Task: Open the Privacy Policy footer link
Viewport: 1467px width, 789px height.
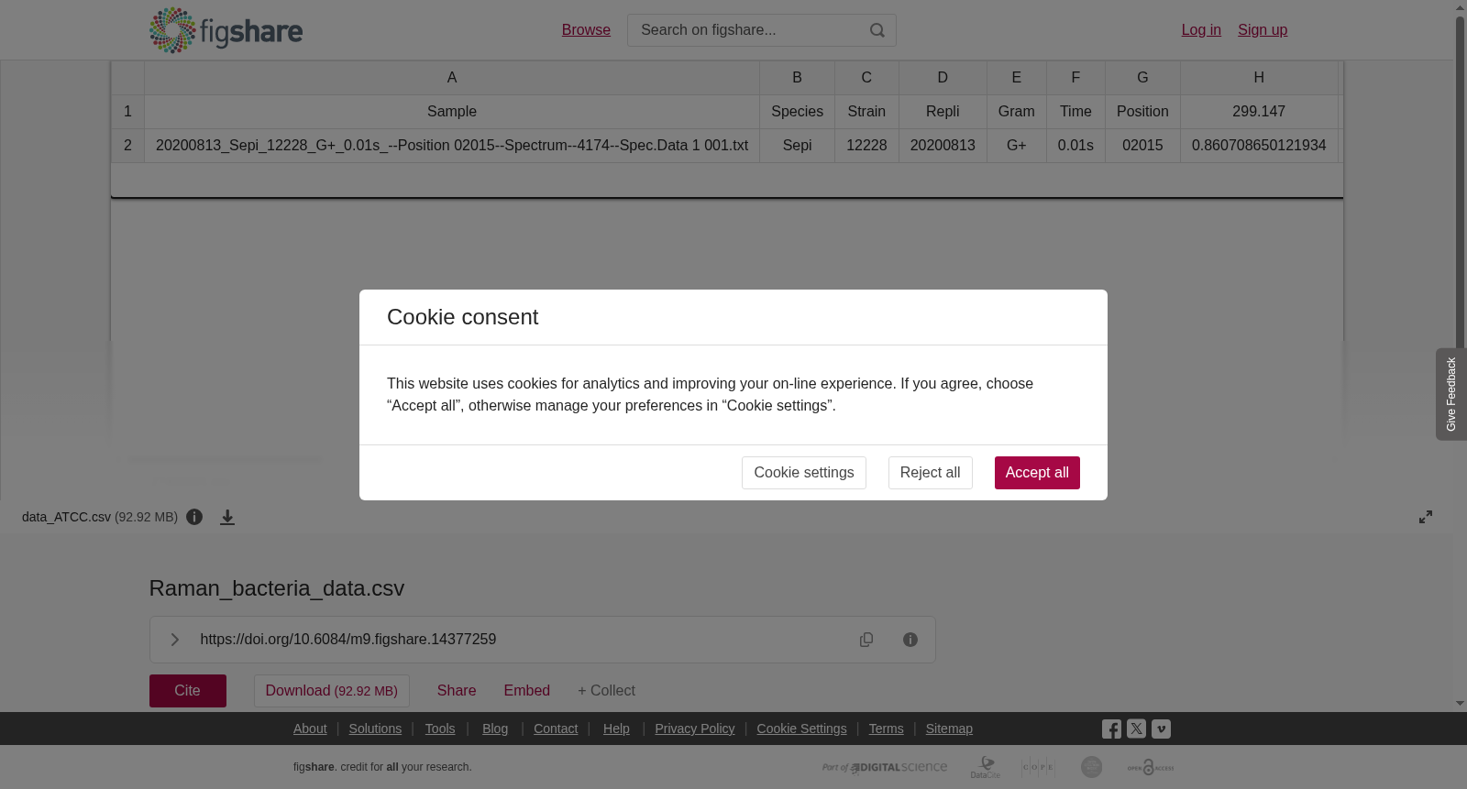Action: point(695,729)
